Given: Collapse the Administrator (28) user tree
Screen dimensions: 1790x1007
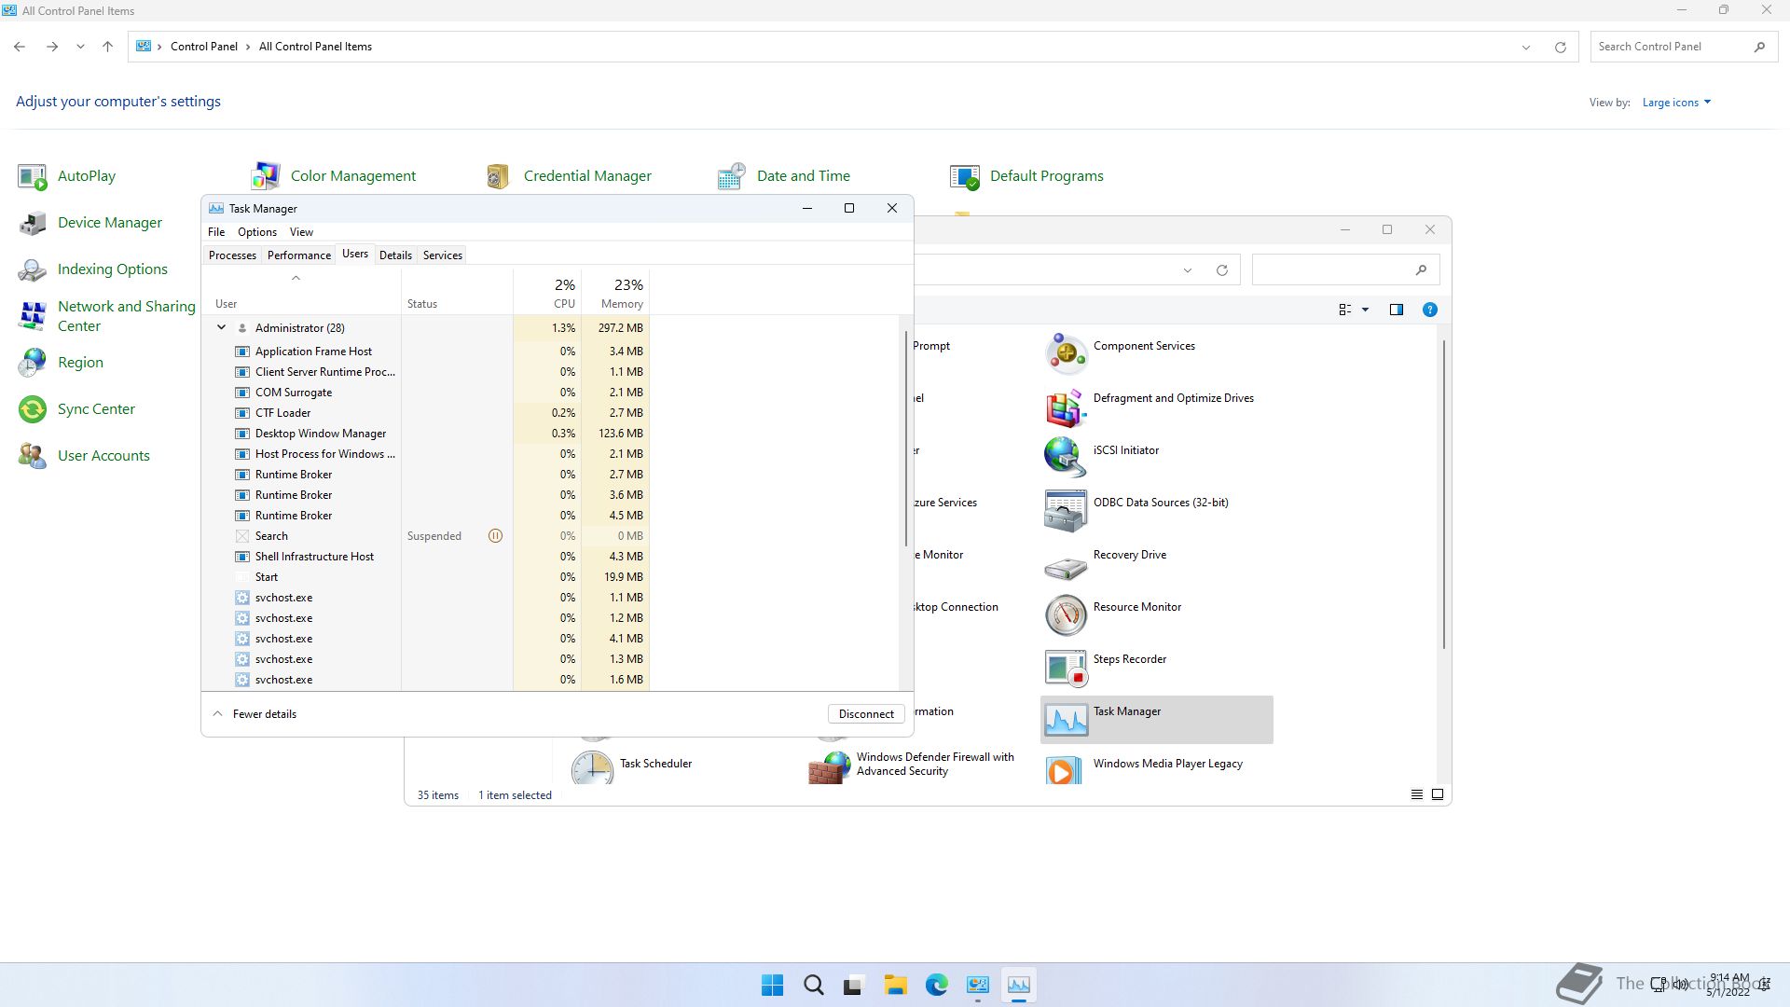Looking at the screenshot, I should tap(221, 328).
